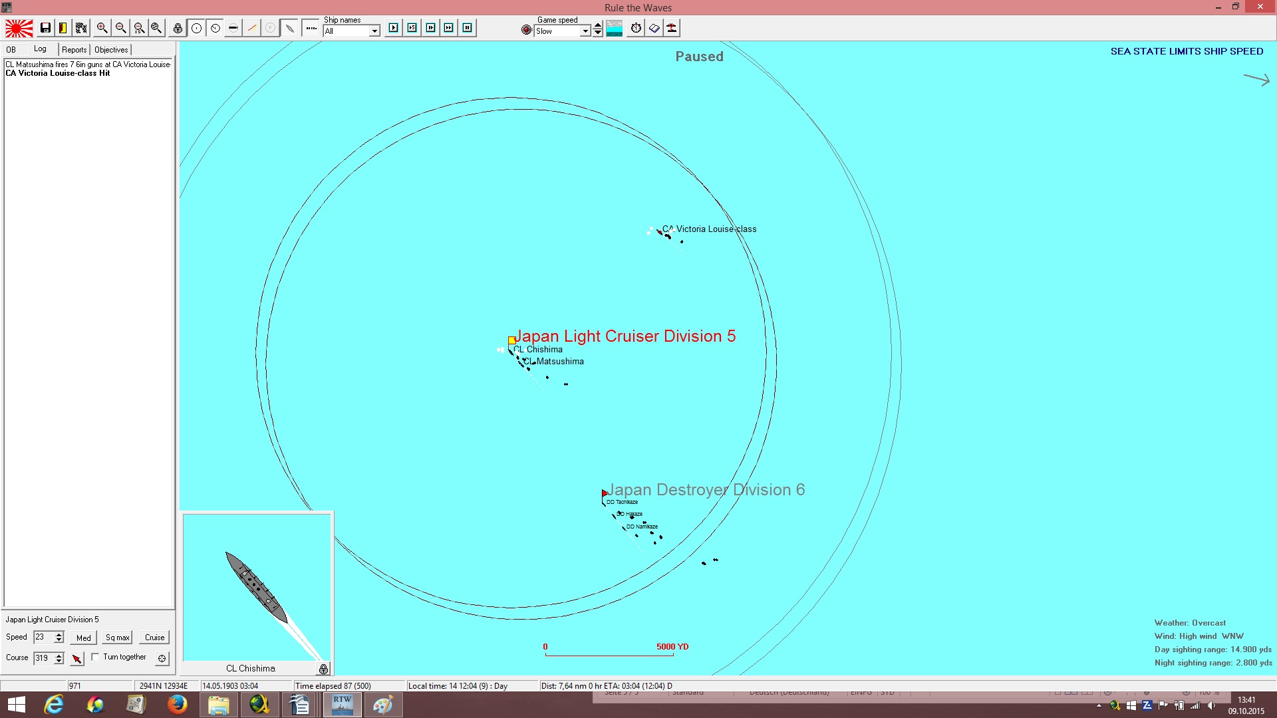The image size is (1277, 718).
Task: Click the Cruise speed button
Action: pos(155,638)
